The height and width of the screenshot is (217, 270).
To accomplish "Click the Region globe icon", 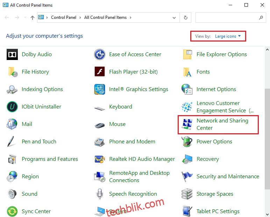I will coord(12,177).
